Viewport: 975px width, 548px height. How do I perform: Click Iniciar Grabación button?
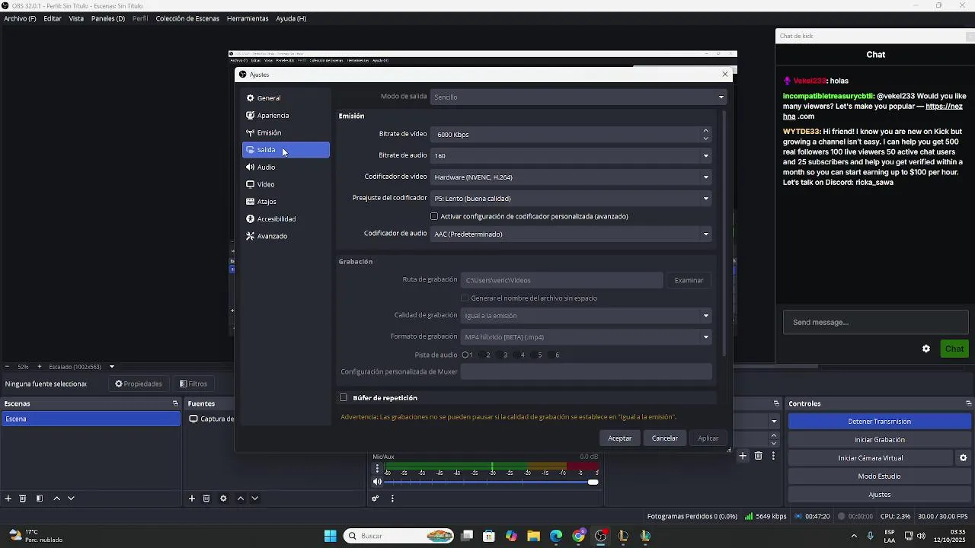(x=880, y=440)
